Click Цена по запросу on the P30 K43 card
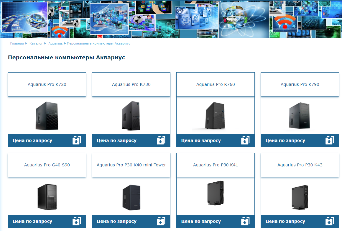Image resolution: width=342 pixels, height=231 pixels. (285, 221)
